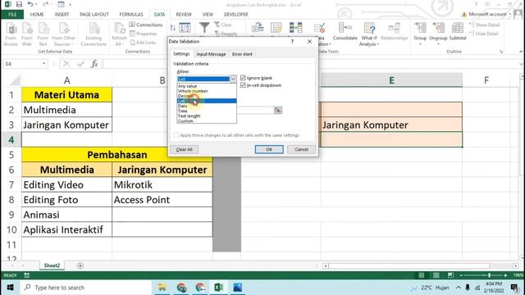Open From Other Sources menu
This screenshot has width=525, height=295.
coord(64,34)
